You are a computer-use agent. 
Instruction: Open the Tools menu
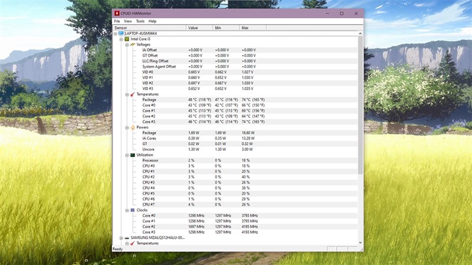[140, 21]
